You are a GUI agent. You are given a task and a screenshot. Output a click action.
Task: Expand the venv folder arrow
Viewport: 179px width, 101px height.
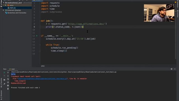tap(6, 5)
